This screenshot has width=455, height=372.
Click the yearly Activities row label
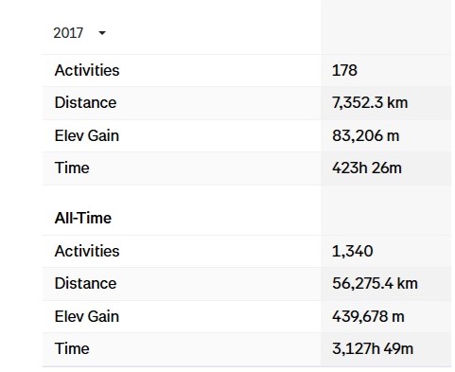[x=87, y=70]
